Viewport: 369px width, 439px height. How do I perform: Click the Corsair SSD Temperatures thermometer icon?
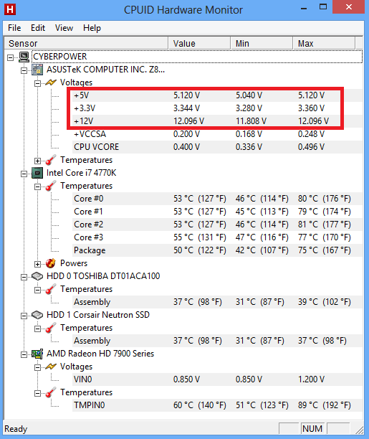point(51,328)
